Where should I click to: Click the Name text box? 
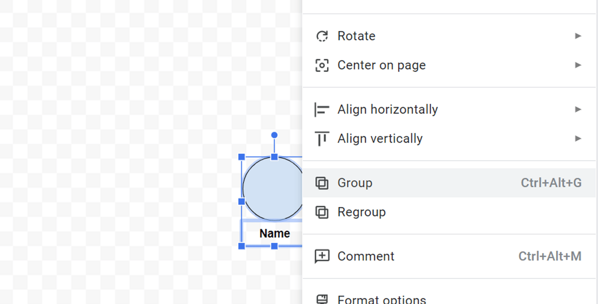click(x=274, y=234)
